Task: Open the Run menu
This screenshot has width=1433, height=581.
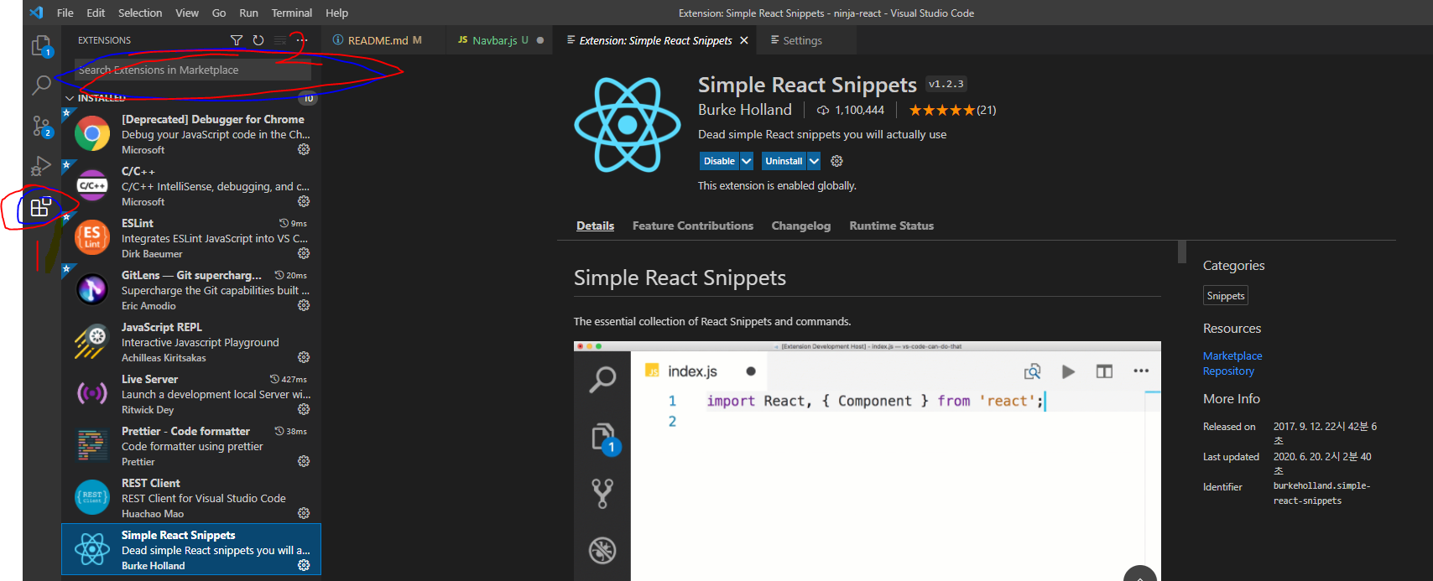Action: pos(248,13)
